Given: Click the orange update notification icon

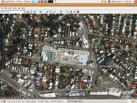Looking at the screenshot, I should [102, 2].
